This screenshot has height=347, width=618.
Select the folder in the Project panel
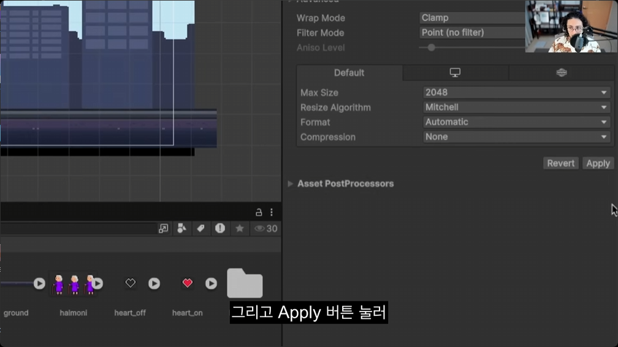[245, 283]
